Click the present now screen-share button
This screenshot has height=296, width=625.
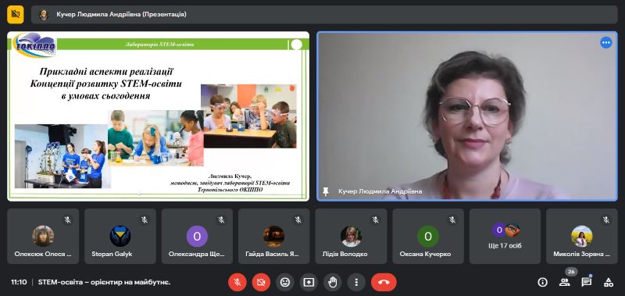309,283
